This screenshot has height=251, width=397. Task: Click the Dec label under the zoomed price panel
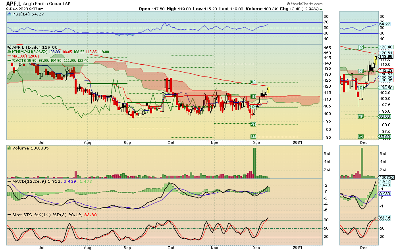pos(364,143)
